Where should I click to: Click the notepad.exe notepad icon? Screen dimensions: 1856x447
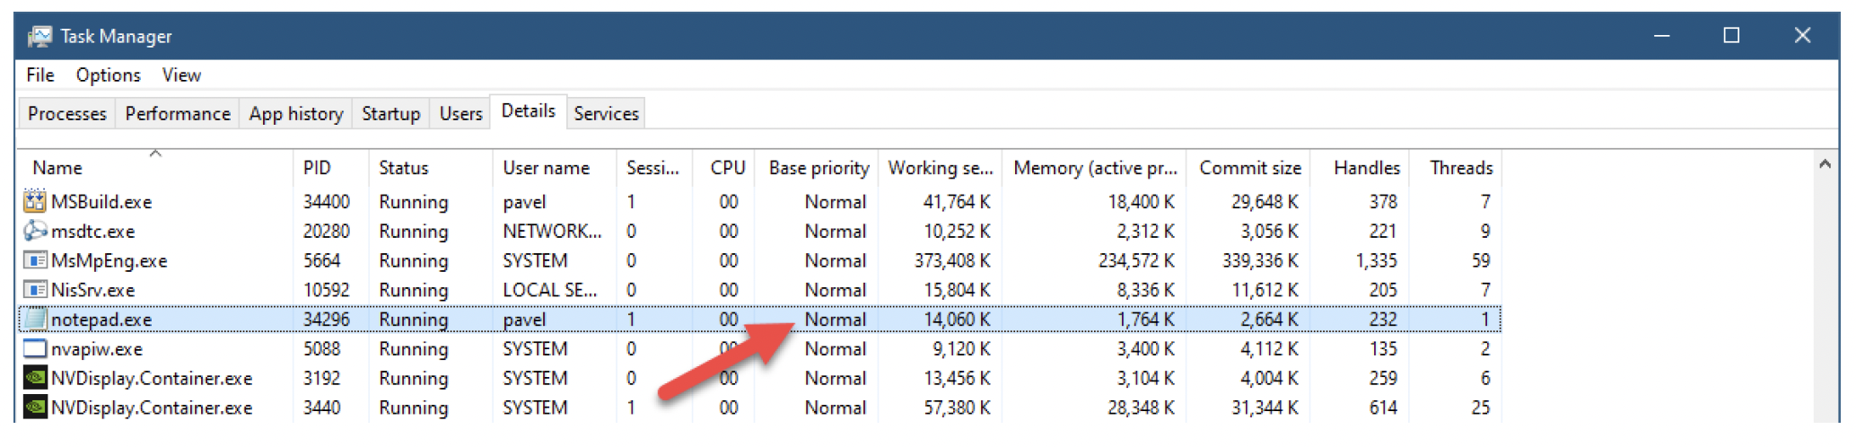(35, 319)
